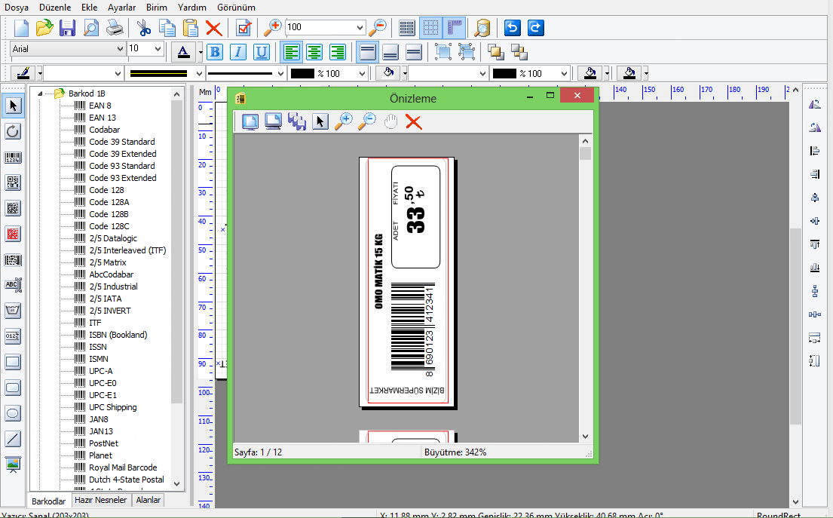The width and height of the screenshot is (833, 518).
Task: Select the arrow pointer tool in toolbox
Action: [13, 106]
